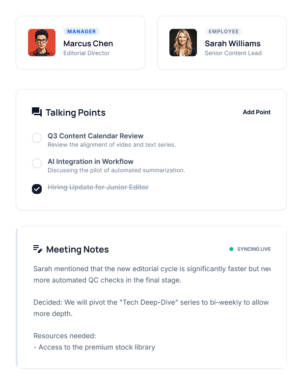The height and width of the screenshot is (380, 300).
Task: Open the AI Integration in Workflow item
Action: pyautogui.click(x=90, y=161)
